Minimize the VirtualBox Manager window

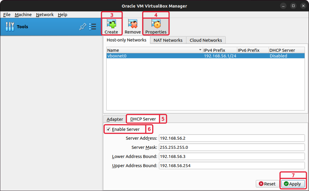tap(283, 6)
